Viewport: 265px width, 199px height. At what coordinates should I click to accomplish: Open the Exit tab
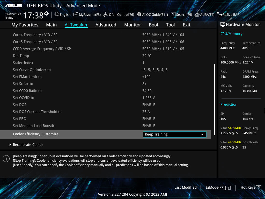[187, 25]
